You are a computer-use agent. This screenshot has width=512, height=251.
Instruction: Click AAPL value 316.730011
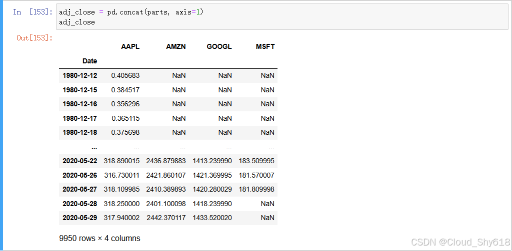coord(122,175)
